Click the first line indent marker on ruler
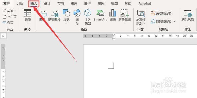This screenshot has height=98, width=197. [113, 34]
